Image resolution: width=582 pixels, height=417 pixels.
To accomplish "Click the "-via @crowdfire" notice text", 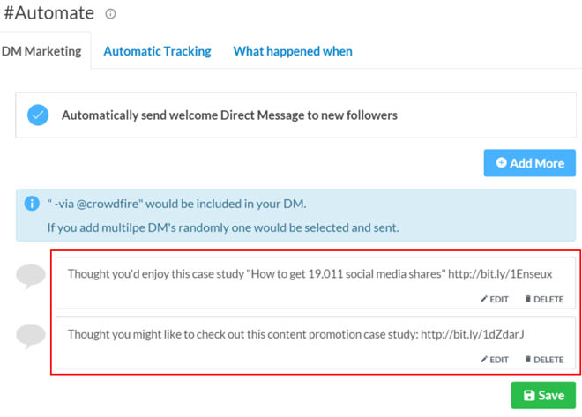I will point(176,204).
